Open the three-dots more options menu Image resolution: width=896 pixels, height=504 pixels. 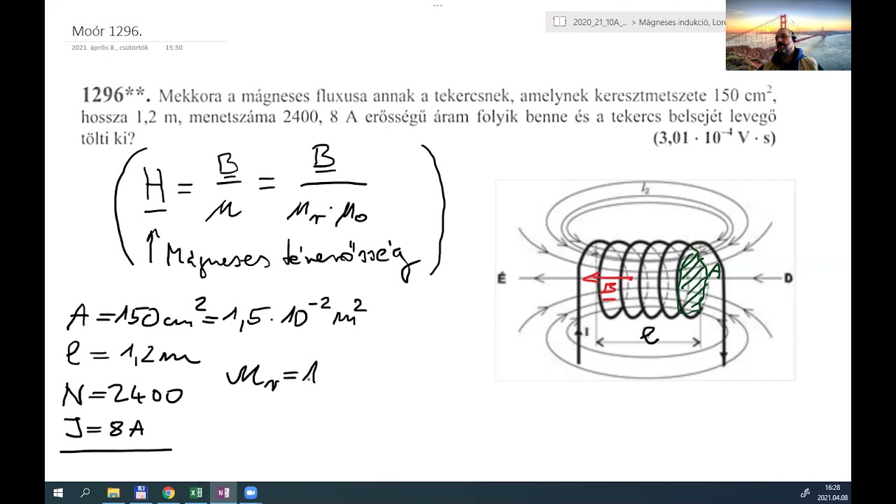click(438, 5)
